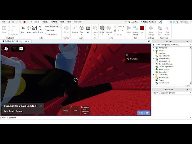192x144 pixels.
Task: Open the Color dropdown arrow
Action: [x=102, y=35]
